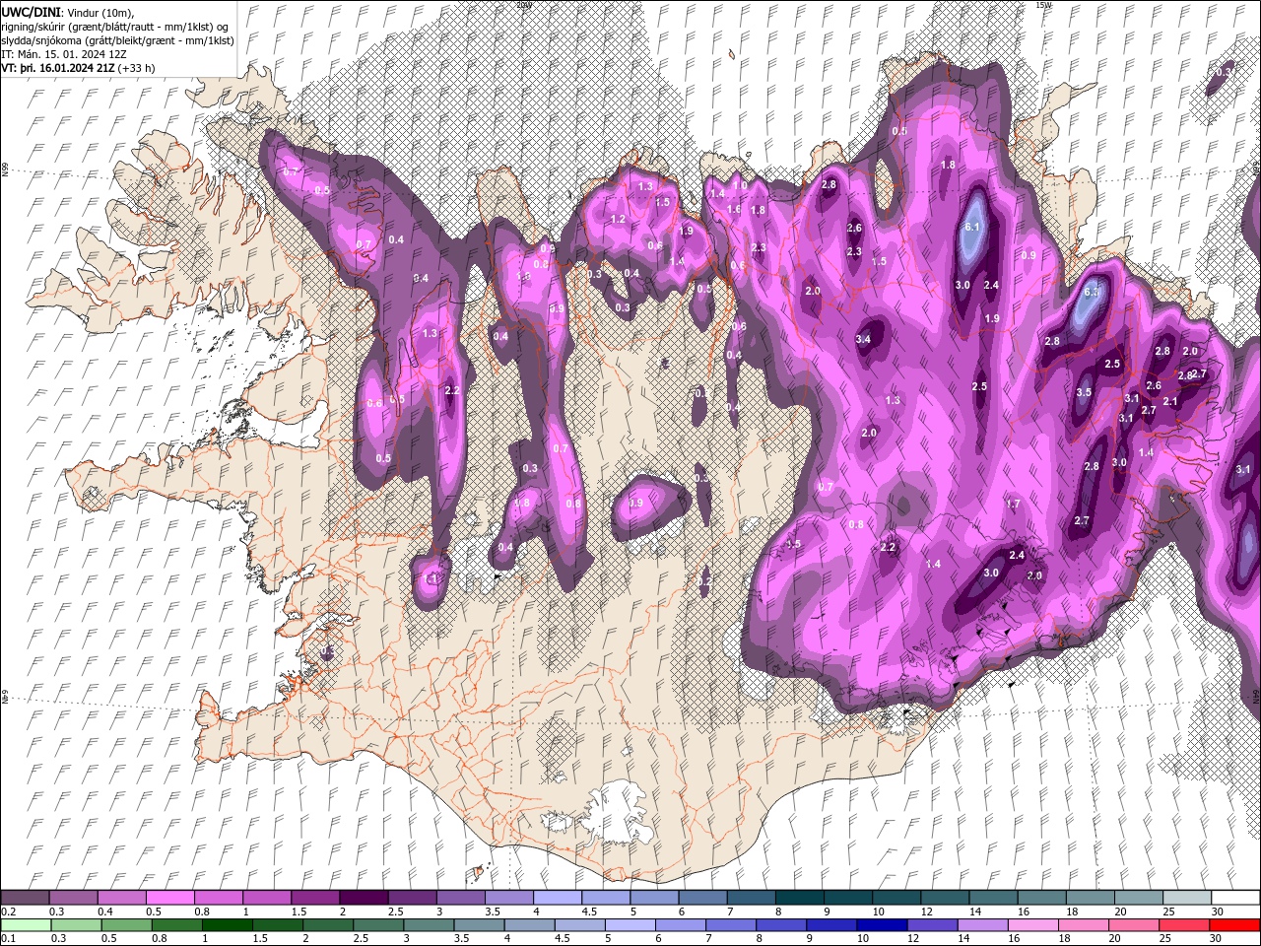Click the 0.3–0.4 swatch in the upper snow legend row
The width and height of the screenshot is (1261, 946).
74,898
